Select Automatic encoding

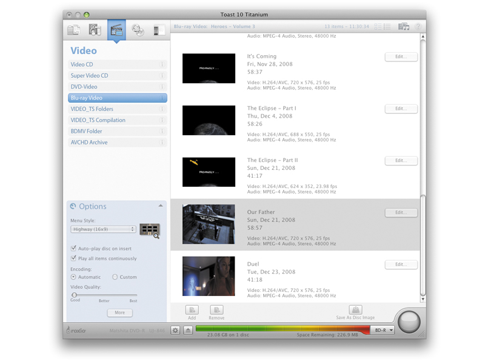click(x=73, y=277)
